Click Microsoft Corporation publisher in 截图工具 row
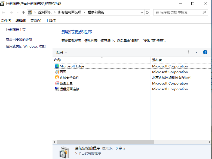 pyautogui.click(x=170, y=83)
